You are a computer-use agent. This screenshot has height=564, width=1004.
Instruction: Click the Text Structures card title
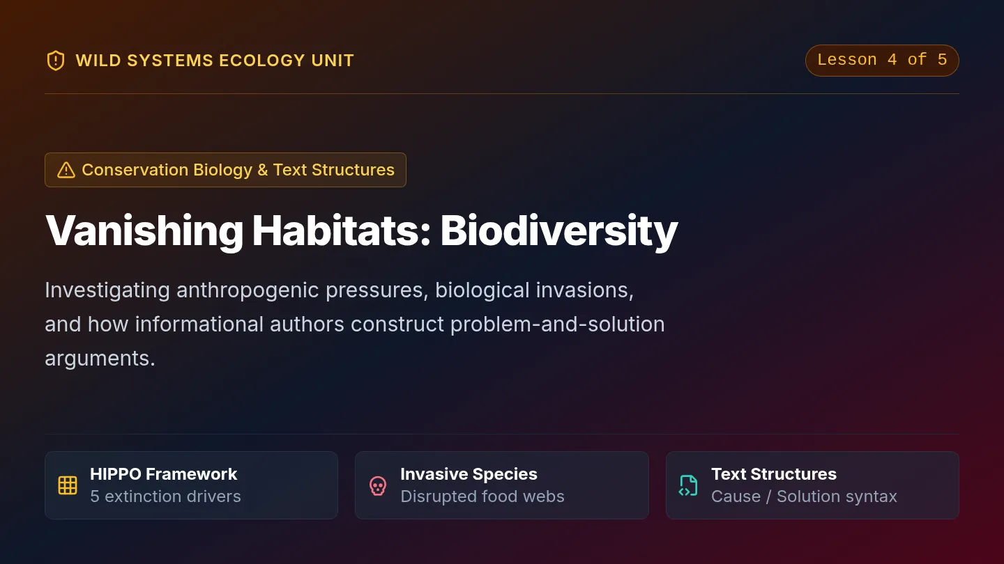[x=774, y=474]
